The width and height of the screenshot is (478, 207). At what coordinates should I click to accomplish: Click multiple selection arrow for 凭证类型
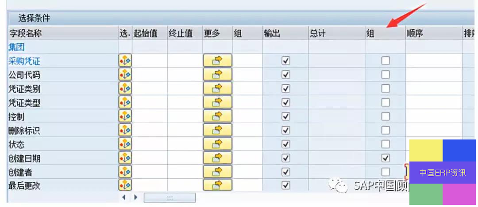[x=217, y=102]
